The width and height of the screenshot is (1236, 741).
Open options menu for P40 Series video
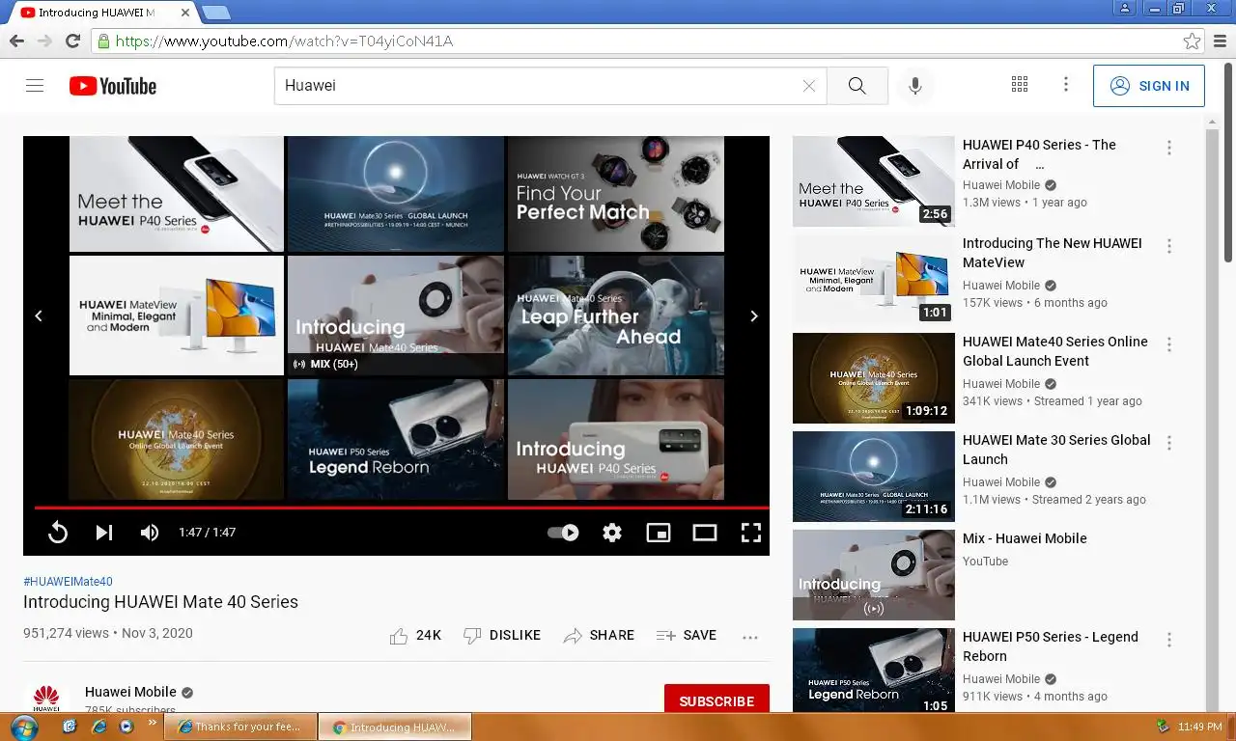tap(1168, 148)
